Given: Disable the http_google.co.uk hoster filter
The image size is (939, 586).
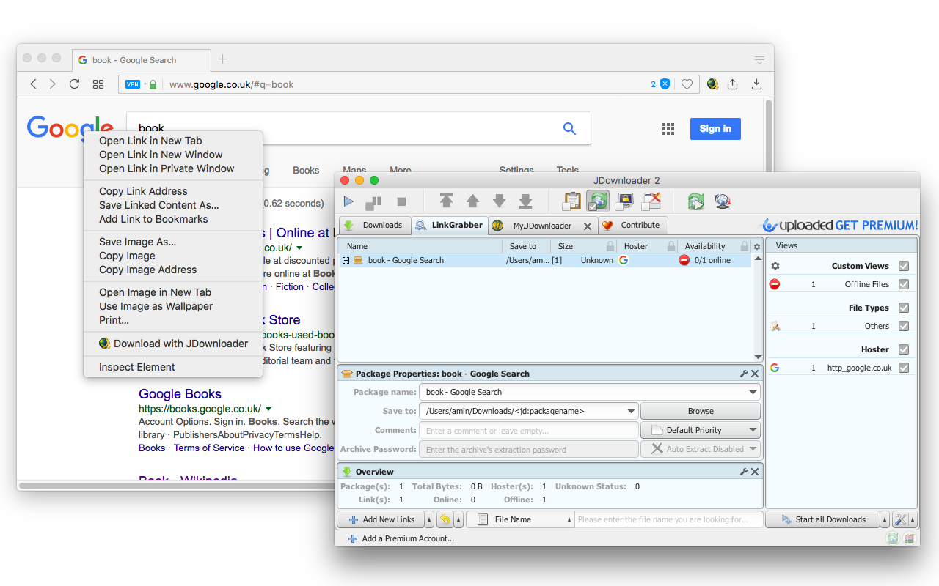Looking at the screenshot, I should coord(903,367).
